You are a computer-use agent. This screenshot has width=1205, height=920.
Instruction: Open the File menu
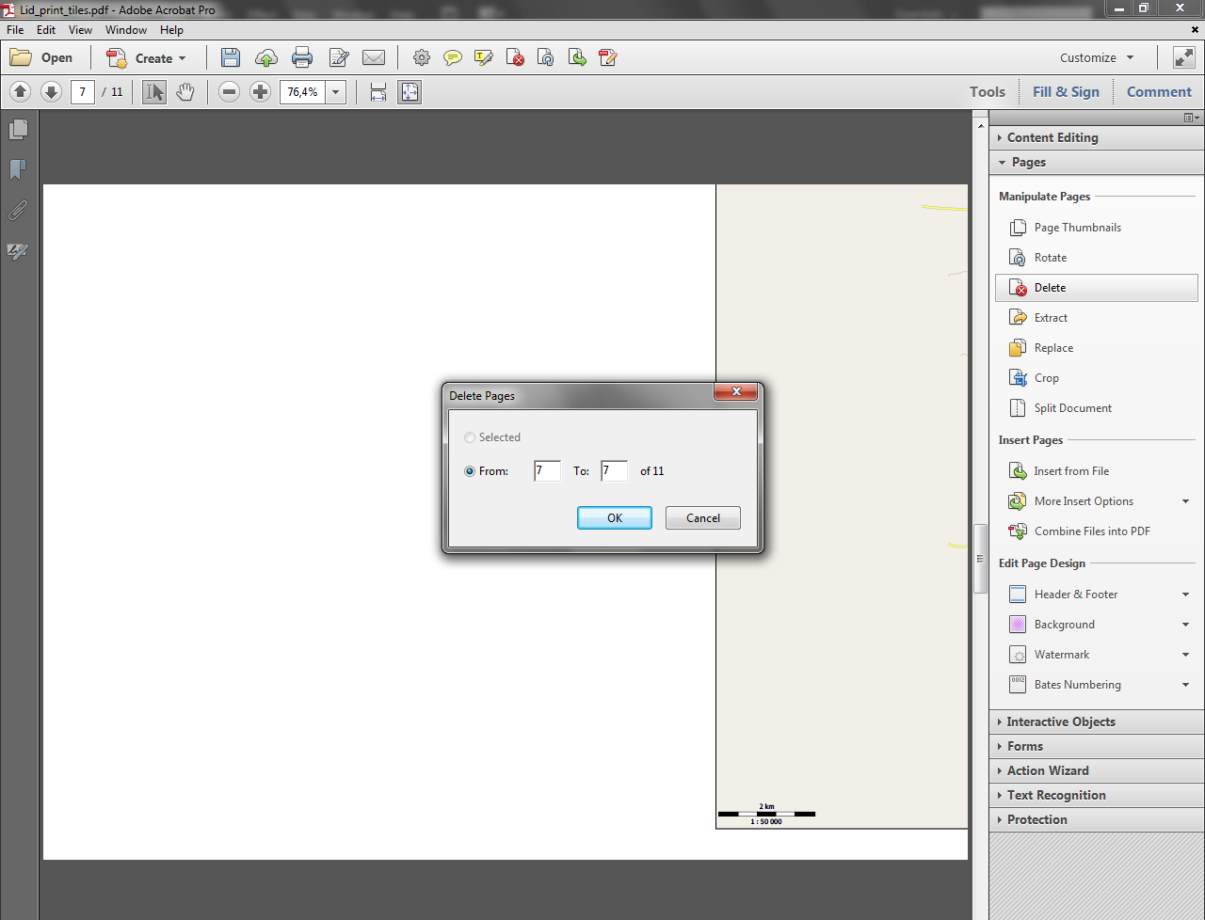(15, 30)
